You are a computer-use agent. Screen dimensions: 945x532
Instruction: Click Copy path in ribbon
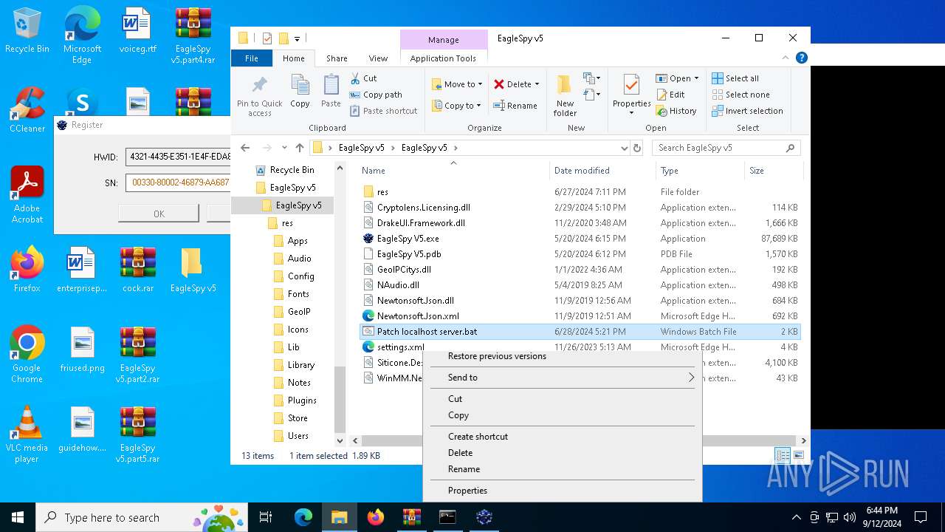376,95
